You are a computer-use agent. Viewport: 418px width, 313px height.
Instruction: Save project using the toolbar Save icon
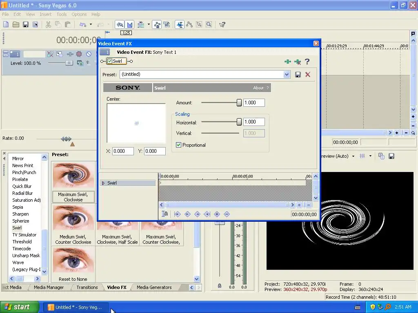[x=26, y=25]
